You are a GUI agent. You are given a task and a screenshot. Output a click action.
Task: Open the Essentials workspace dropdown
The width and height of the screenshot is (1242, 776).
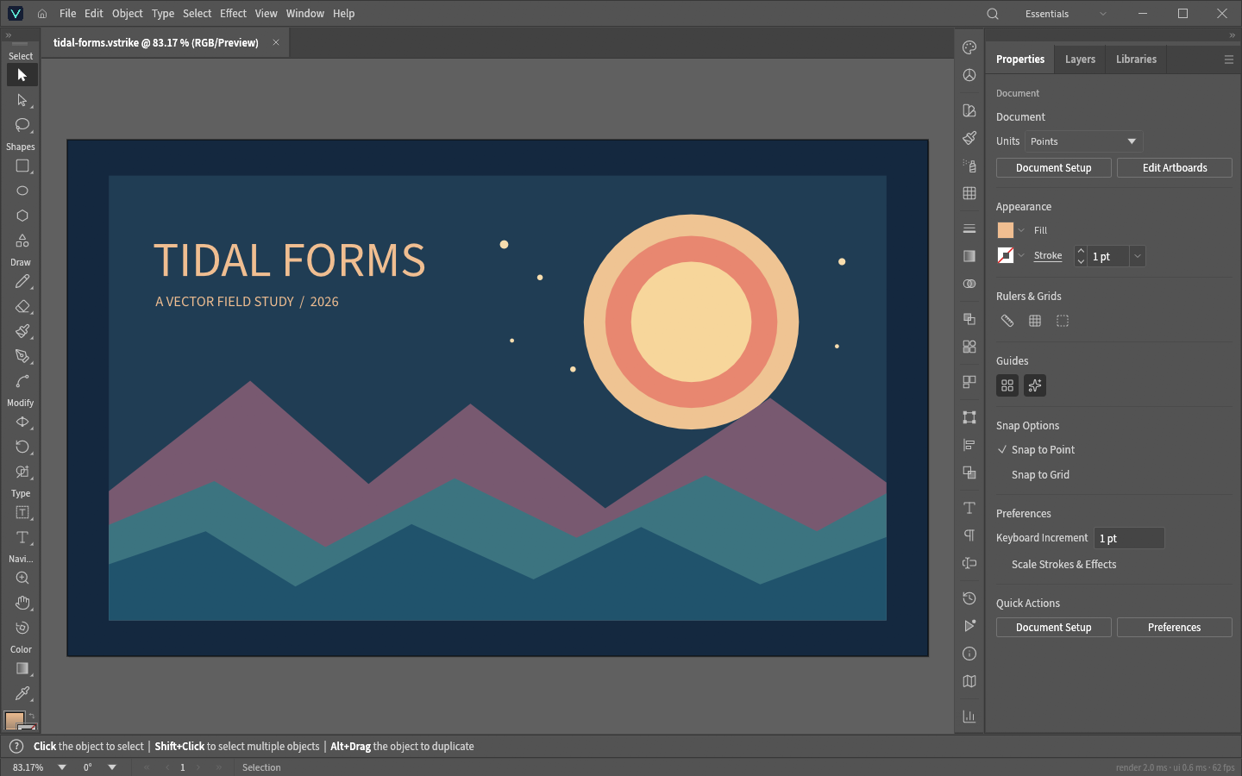tap(1065, 14)
